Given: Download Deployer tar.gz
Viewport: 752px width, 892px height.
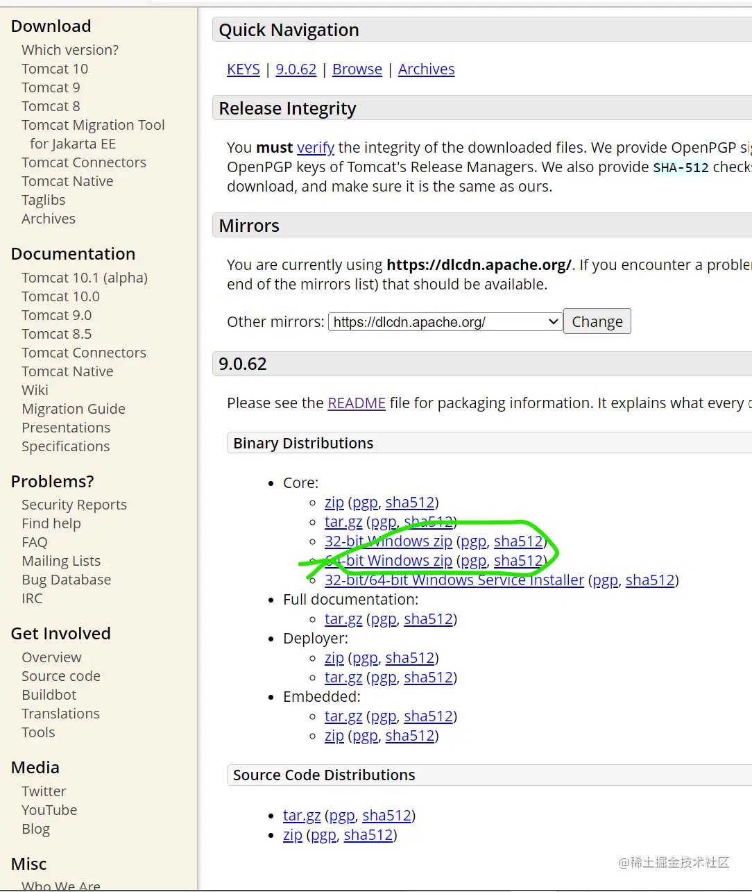Looking at the screenshot, I should pos(343,678).
